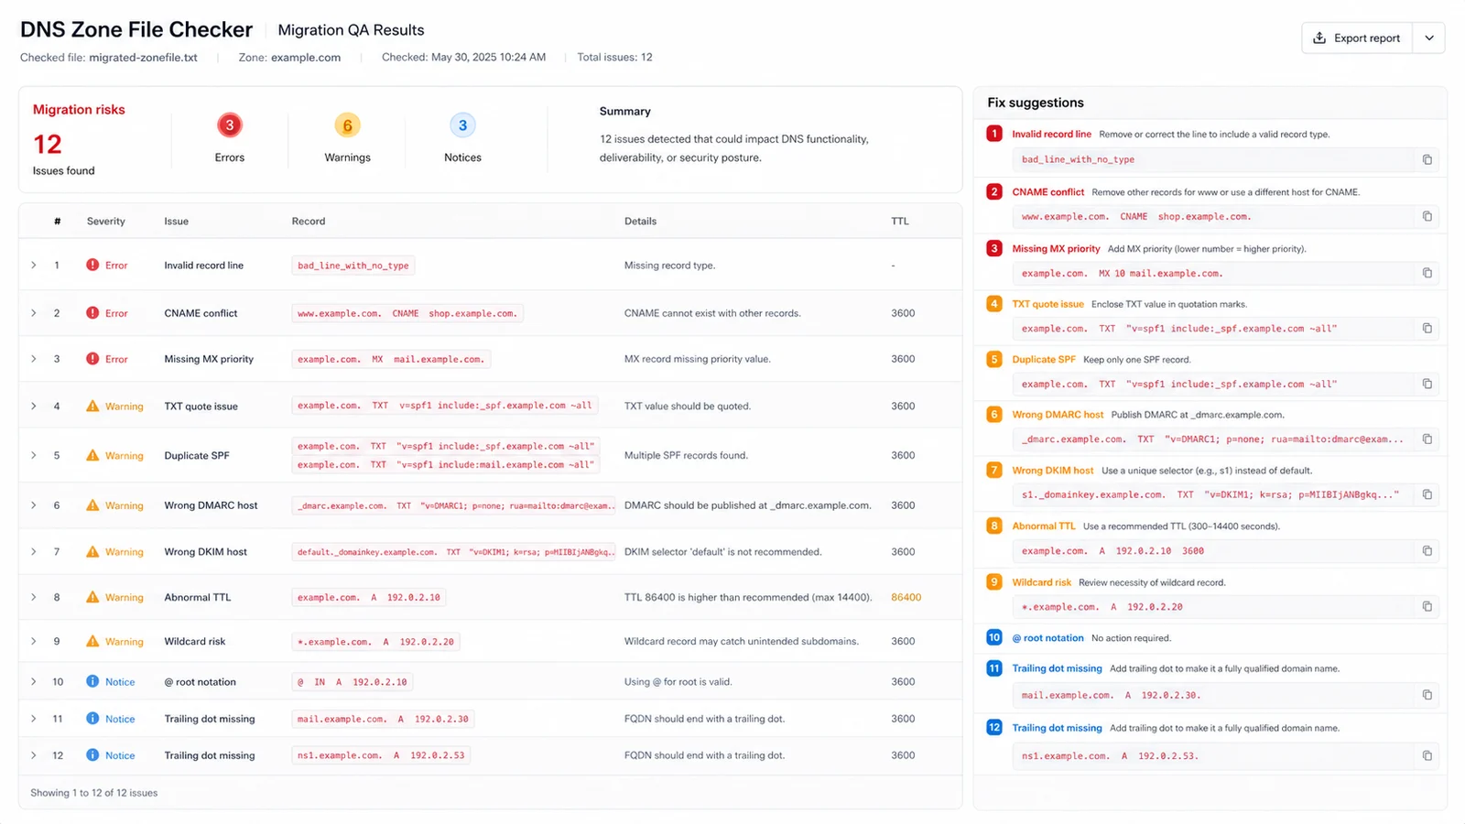
Task: Sort by the Issue column header
Action: pyautogui.click(x=177, y=222)
